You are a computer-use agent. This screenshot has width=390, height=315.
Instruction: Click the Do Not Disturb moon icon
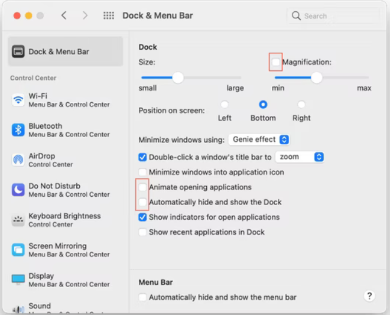(18, 190)
